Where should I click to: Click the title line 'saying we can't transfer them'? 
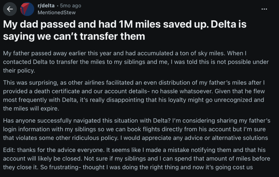(74, 36)
